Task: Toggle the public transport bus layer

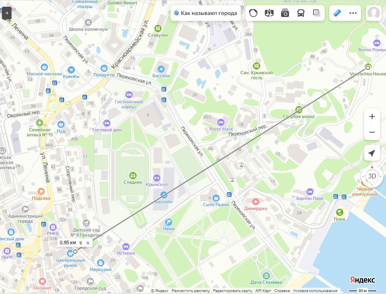Action: point(301,13)
